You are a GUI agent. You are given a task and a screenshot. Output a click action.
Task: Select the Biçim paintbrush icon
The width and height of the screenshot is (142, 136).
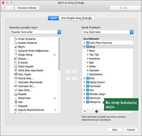[16, 47]
